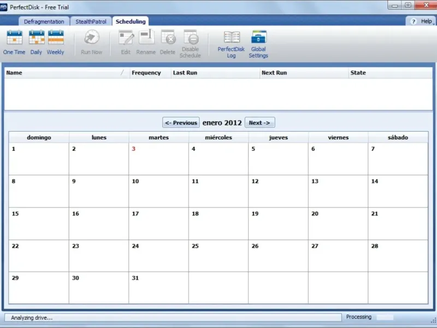Select calendar day 21
This screenshot has width=437, height=328.
click(x=398, y=224)
